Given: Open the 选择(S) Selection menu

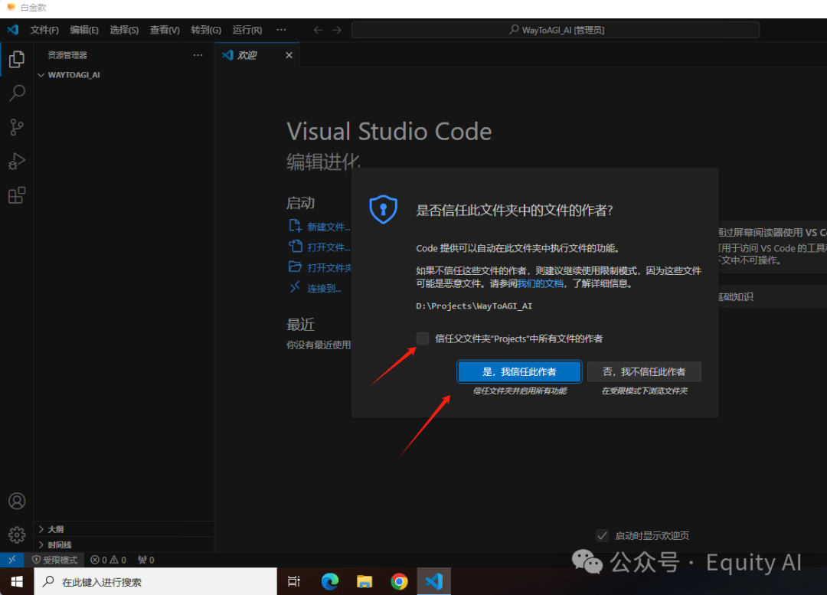Looking at the screenshot, I should click(125, 30).
